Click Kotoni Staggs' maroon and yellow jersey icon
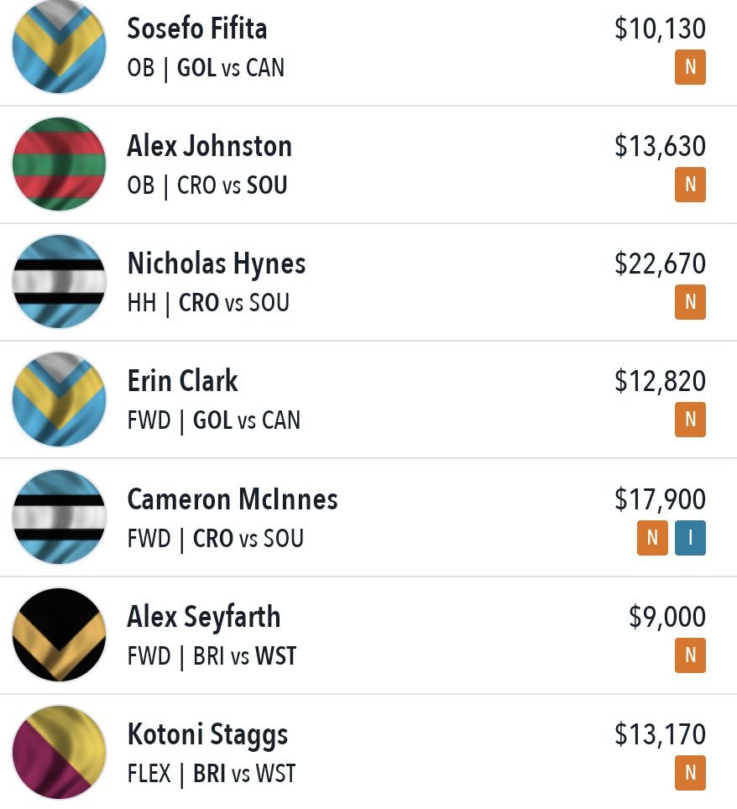This screenshot has width=737, height=809. pos(59,752)
